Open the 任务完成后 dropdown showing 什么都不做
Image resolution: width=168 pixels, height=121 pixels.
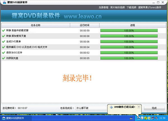click(91, 108)
